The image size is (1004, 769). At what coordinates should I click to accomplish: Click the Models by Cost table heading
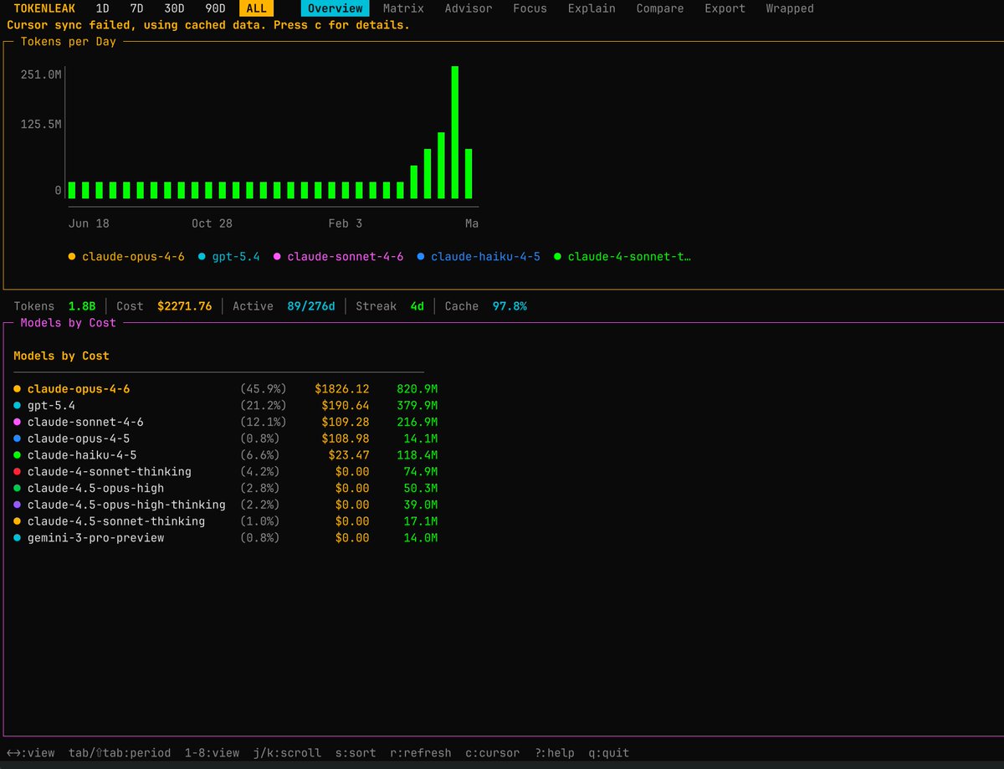click(61, 356)
